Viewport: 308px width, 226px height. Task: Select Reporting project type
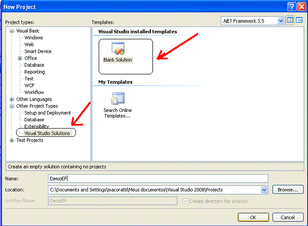pos(35,72)
